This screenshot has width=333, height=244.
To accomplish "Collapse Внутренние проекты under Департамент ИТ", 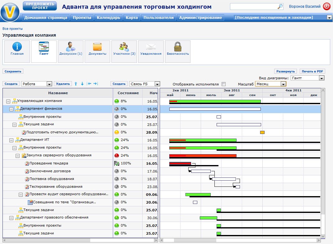I will 14,148.
